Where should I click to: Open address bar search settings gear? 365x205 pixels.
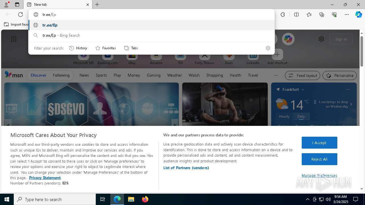268,48
